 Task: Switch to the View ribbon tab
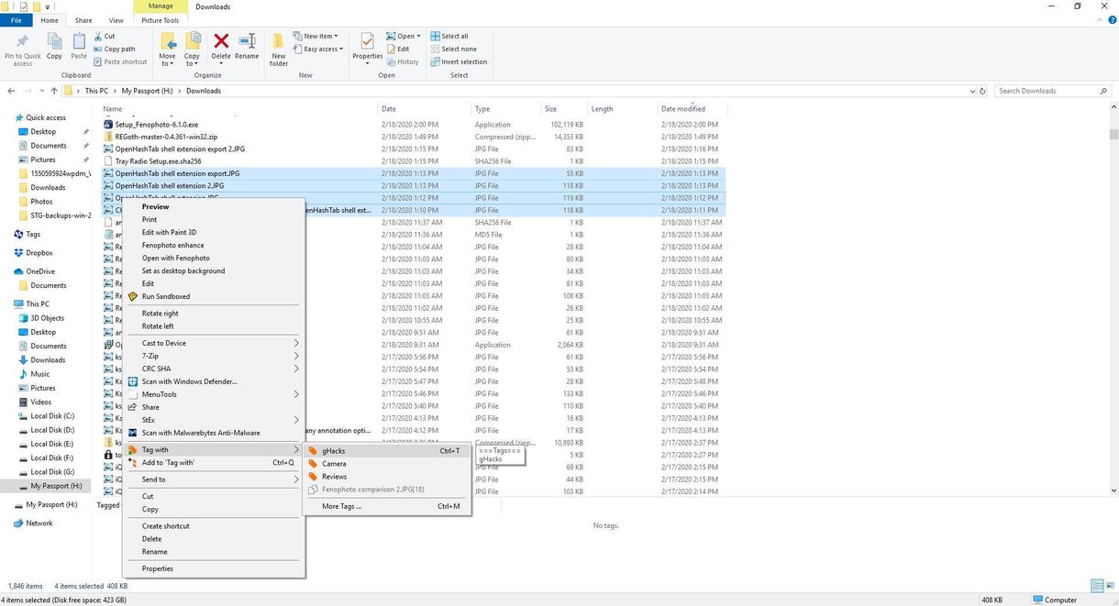(x=116, y=20)
